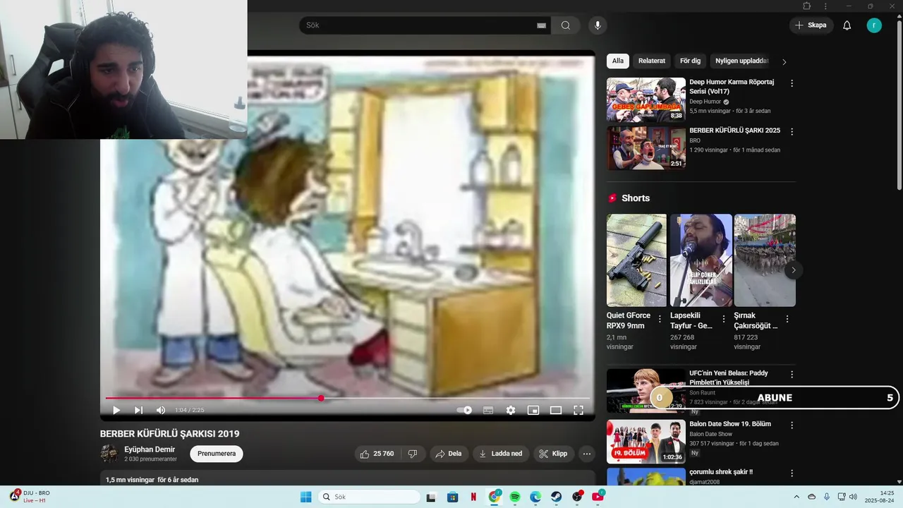Open the player settings gear
The image size is (903, 508).
tap(511, 410)
